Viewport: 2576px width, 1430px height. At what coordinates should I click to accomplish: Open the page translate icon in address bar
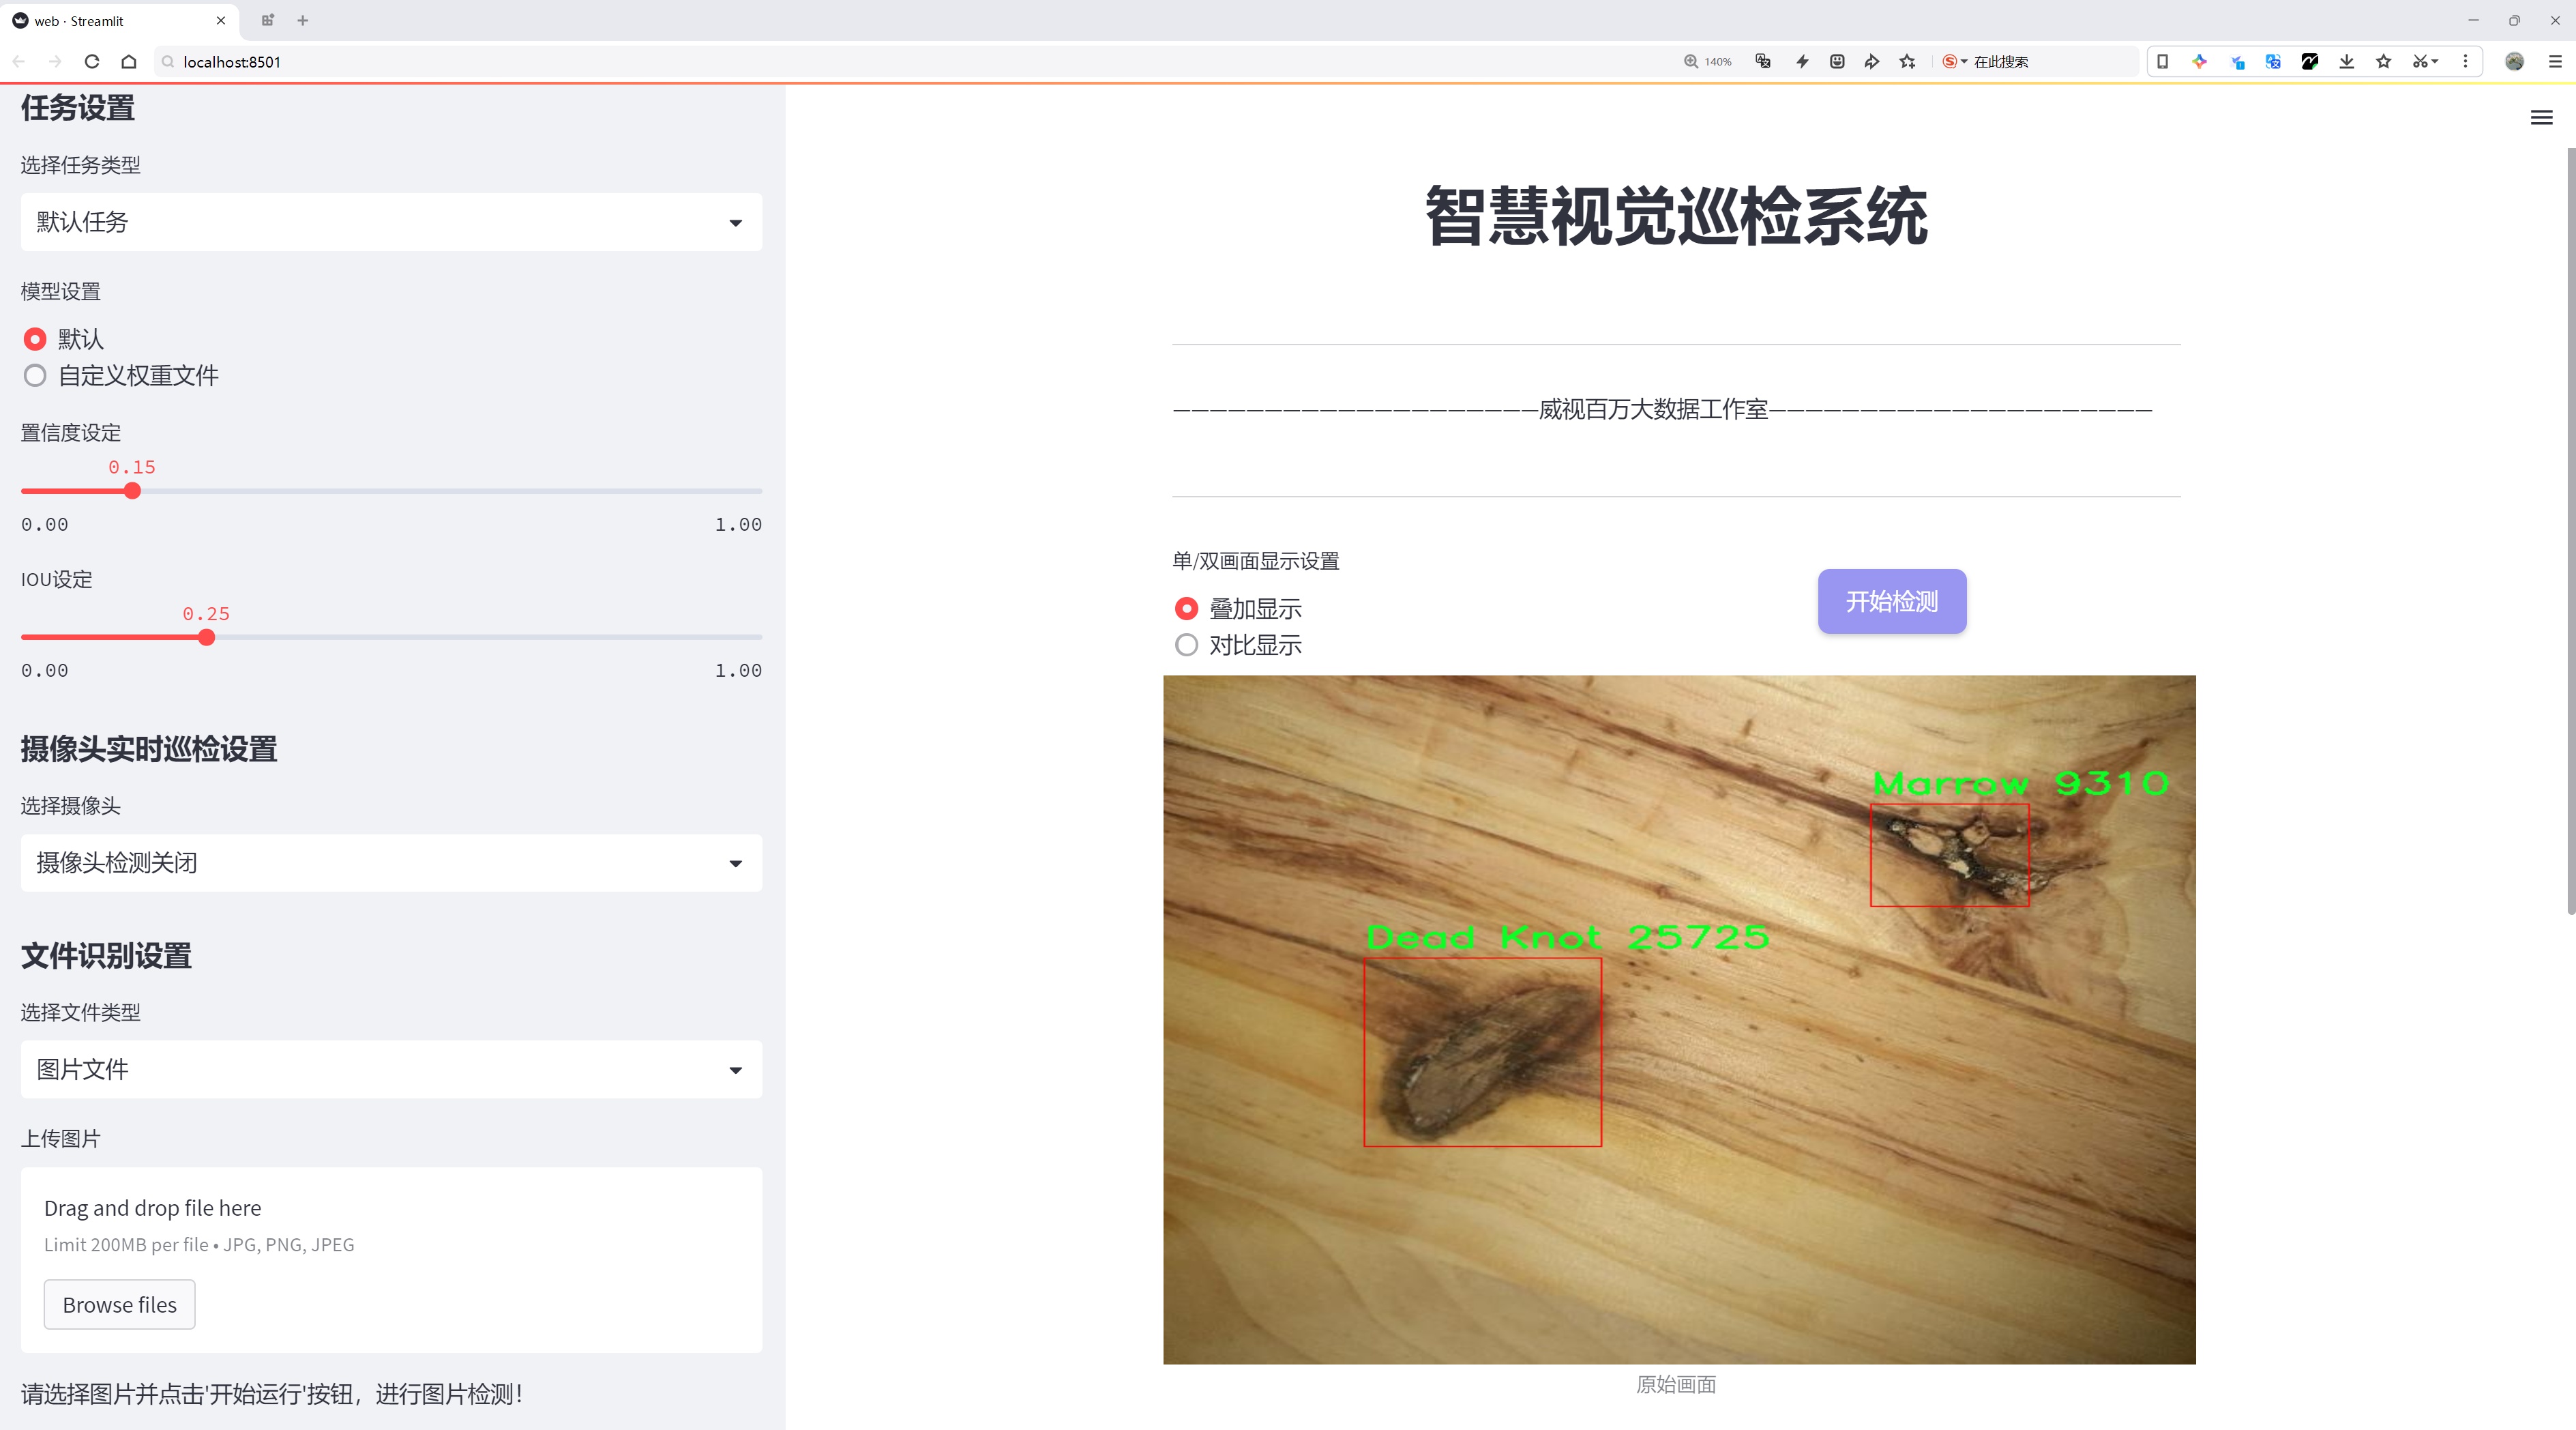(1763, 62)
